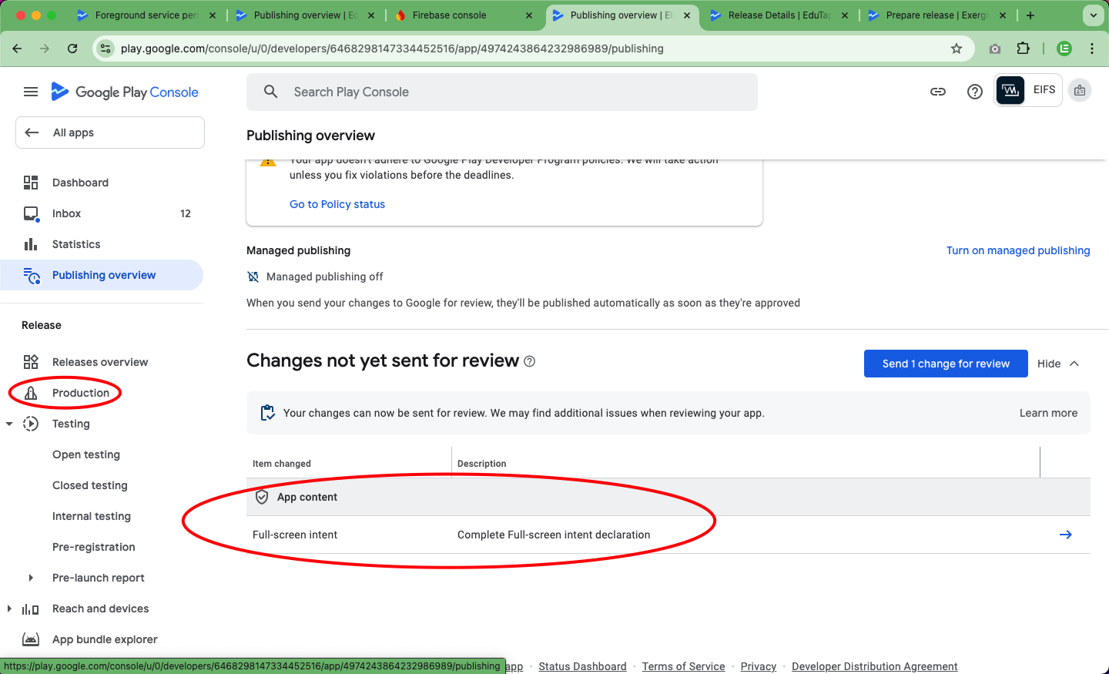
Task: Click Learn more about review
Action: (1048, 413)
